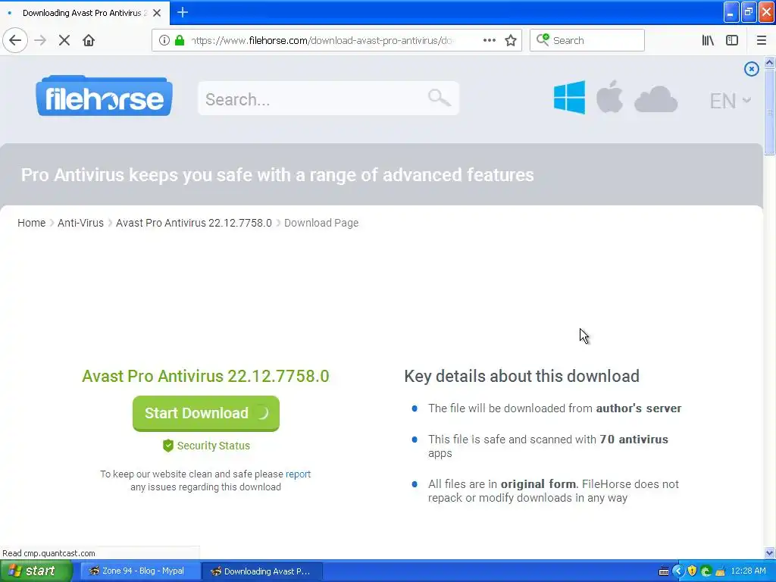Click the taskbar clock 12:28 AM
Image resolution: width=776 pixels, height=582 pixels.
pyautogui.click(x=748, y=571)
